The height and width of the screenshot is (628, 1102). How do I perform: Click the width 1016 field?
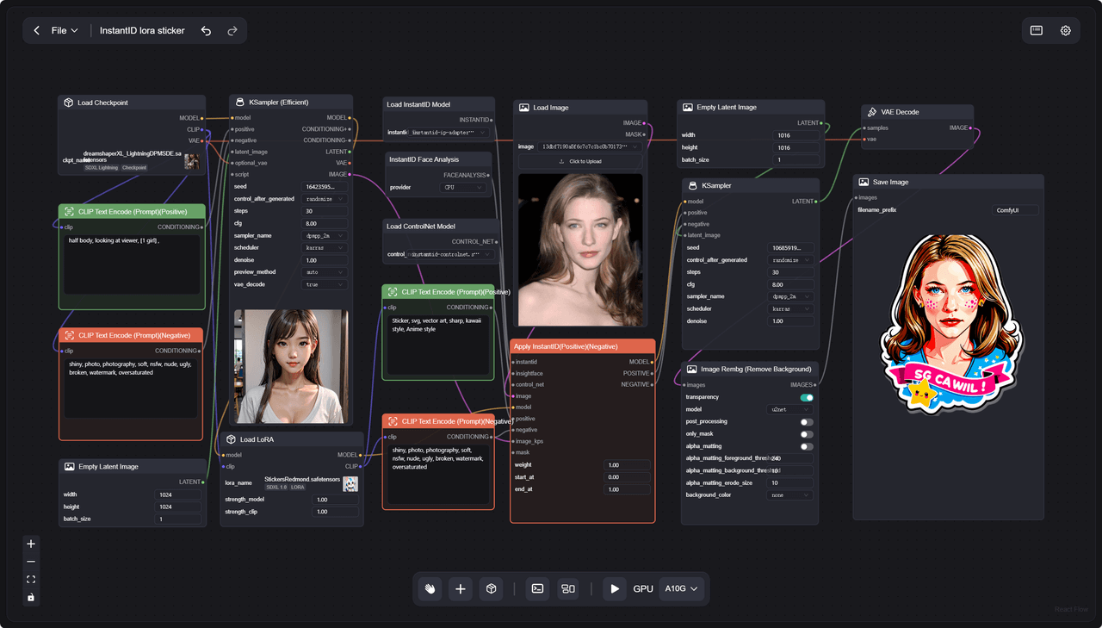[x=796, y=135]
